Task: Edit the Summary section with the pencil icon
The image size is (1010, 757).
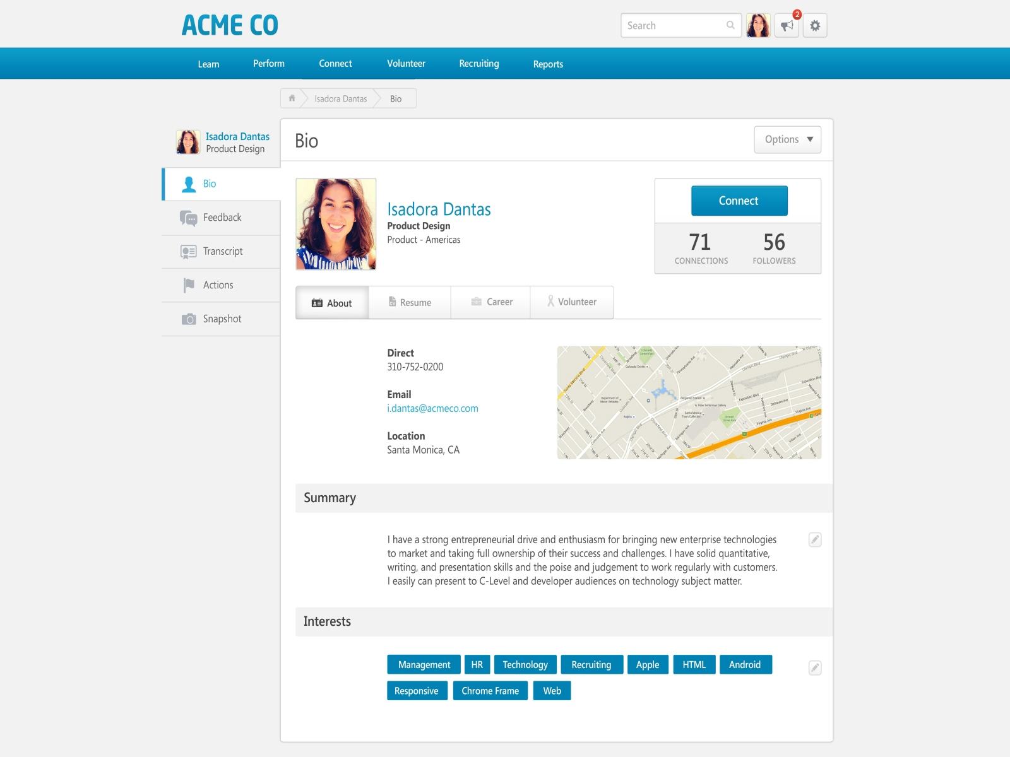Action: tap(815, 539)
